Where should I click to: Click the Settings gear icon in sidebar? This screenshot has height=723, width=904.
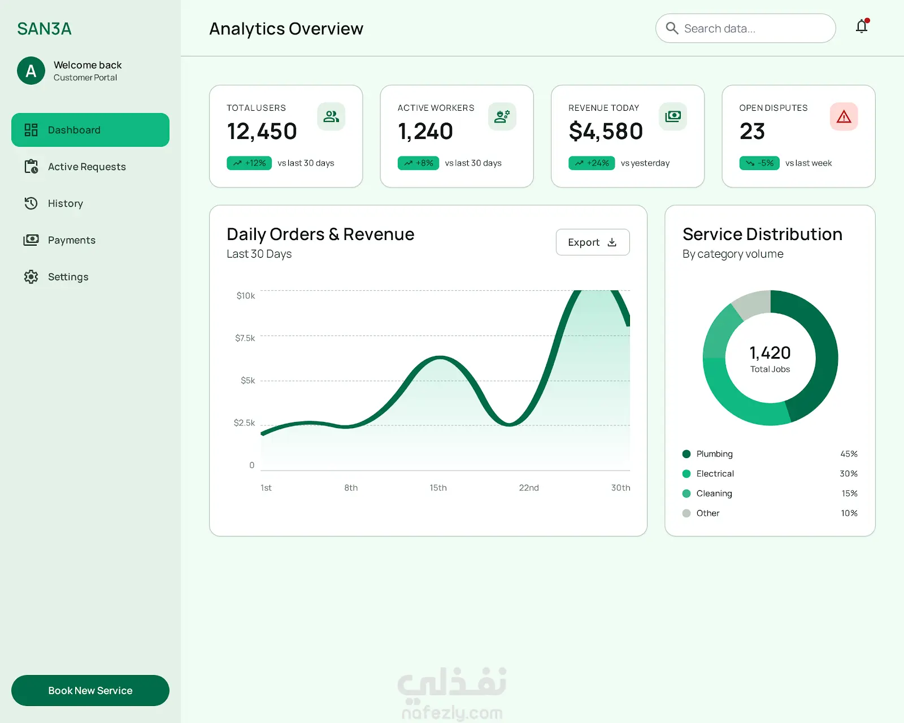click(x=31, y=277)
